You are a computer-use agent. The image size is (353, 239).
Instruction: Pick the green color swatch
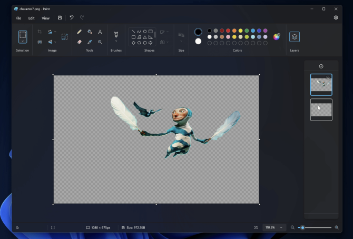point(247,31)
